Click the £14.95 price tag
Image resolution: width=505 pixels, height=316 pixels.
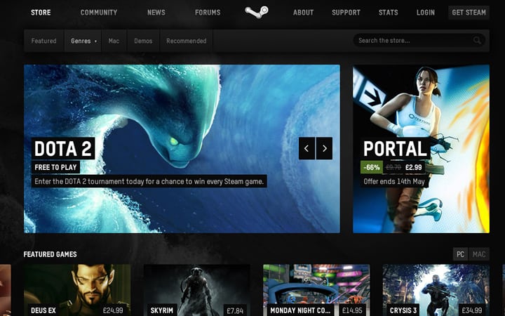point(352,310)
